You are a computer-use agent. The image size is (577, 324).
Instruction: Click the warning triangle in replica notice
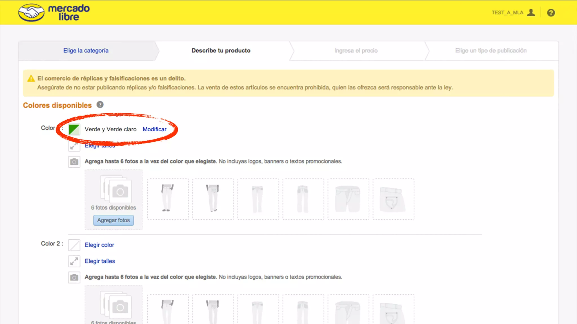pos(31,78)
